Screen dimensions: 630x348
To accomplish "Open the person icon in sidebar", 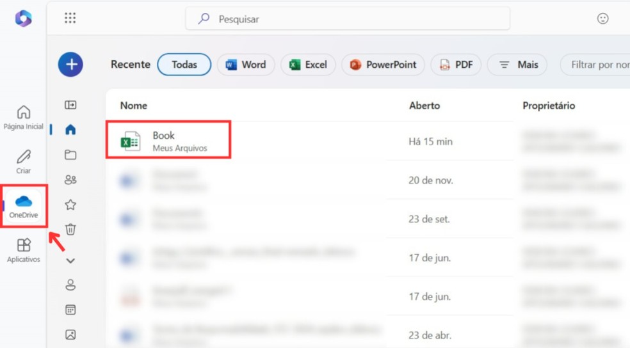I will pyautogui.click(x=70, y=285).
